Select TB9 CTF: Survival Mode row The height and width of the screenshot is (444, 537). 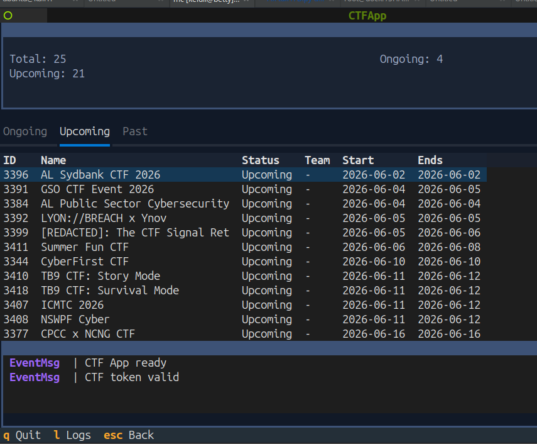(x=244, y=291)
